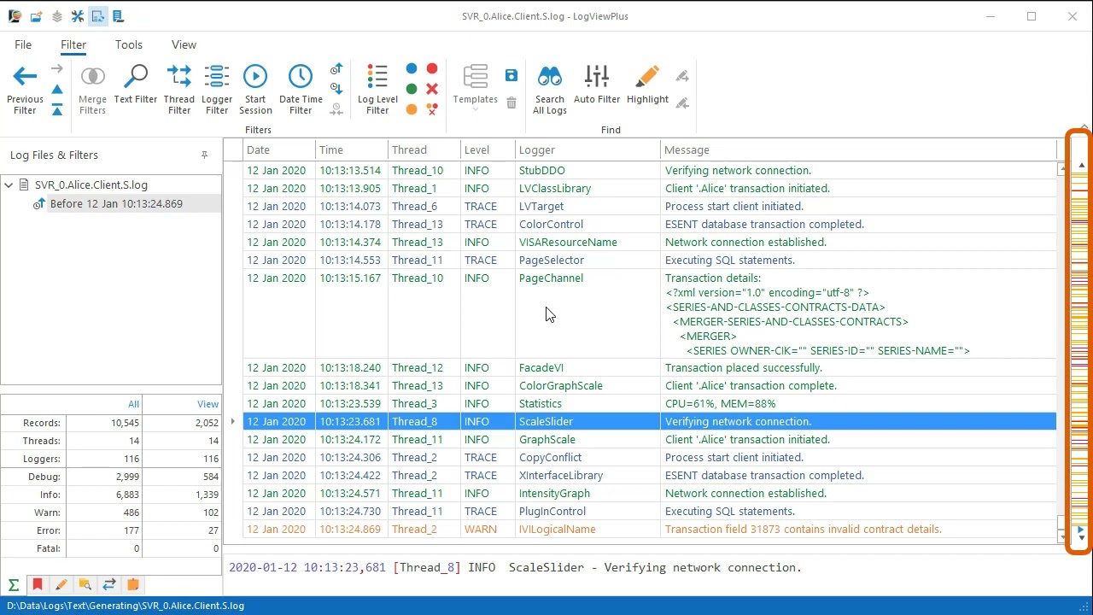Image resolution: width=1093 pixels, height=615 pixels.
Task: Open the View ribbon tab
Action: pyautogui.click(x=184, y=44)
